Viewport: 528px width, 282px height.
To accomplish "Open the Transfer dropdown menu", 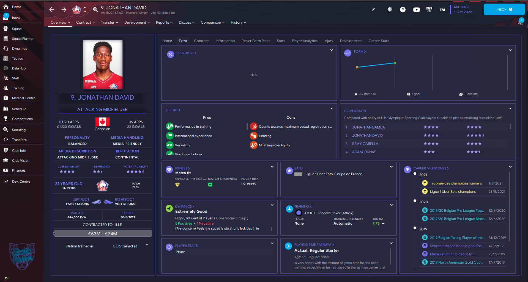I will click(109, 23).
